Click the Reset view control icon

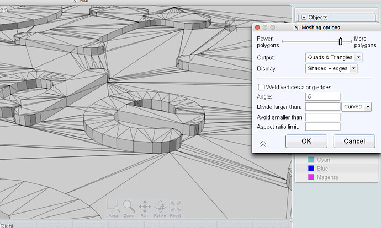(176, 206)
